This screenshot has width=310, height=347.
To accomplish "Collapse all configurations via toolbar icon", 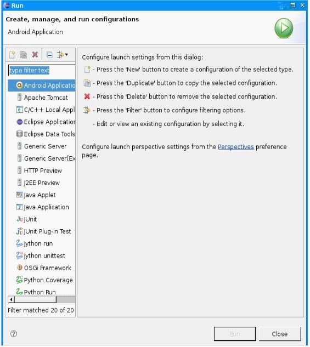I will [x=49, y=55].
